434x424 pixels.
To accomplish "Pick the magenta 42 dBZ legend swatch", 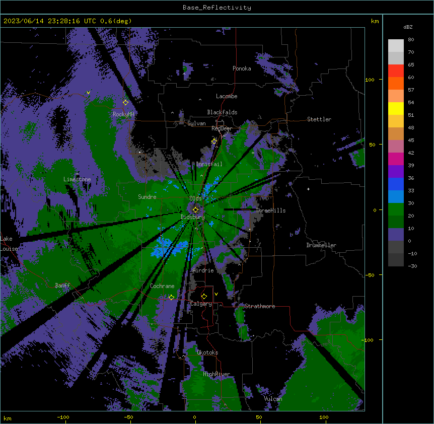I will (x=396, y=159).
